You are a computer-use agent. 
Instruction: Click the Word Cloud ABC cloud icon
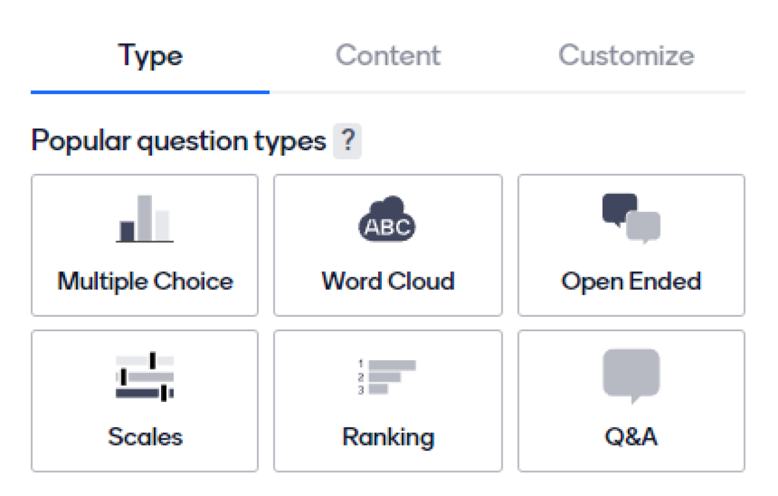click(388, 219)
